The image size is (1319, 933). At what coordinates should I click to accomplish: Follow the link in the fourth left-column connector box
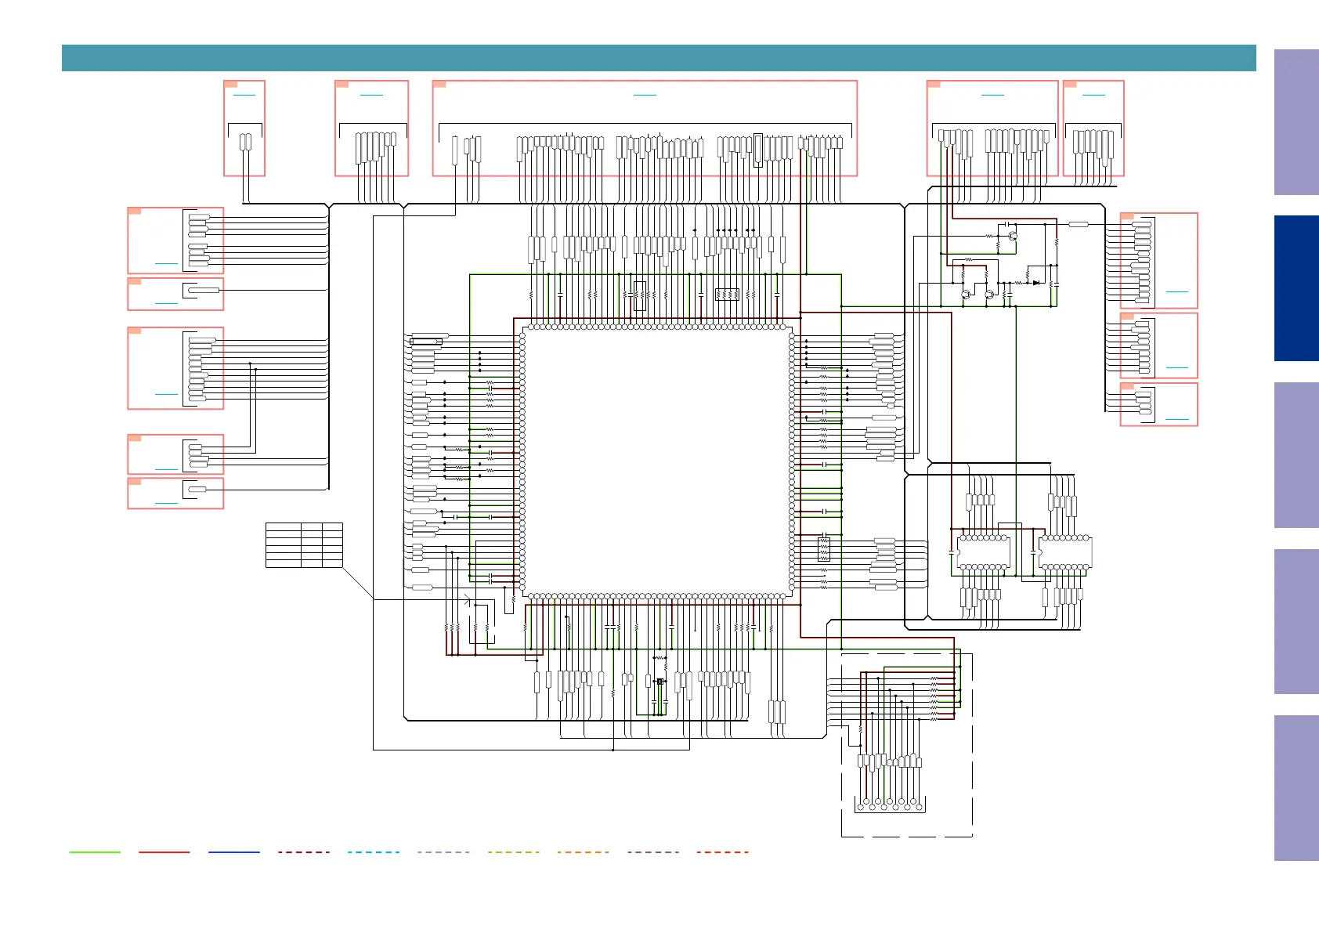pos(167,469)
